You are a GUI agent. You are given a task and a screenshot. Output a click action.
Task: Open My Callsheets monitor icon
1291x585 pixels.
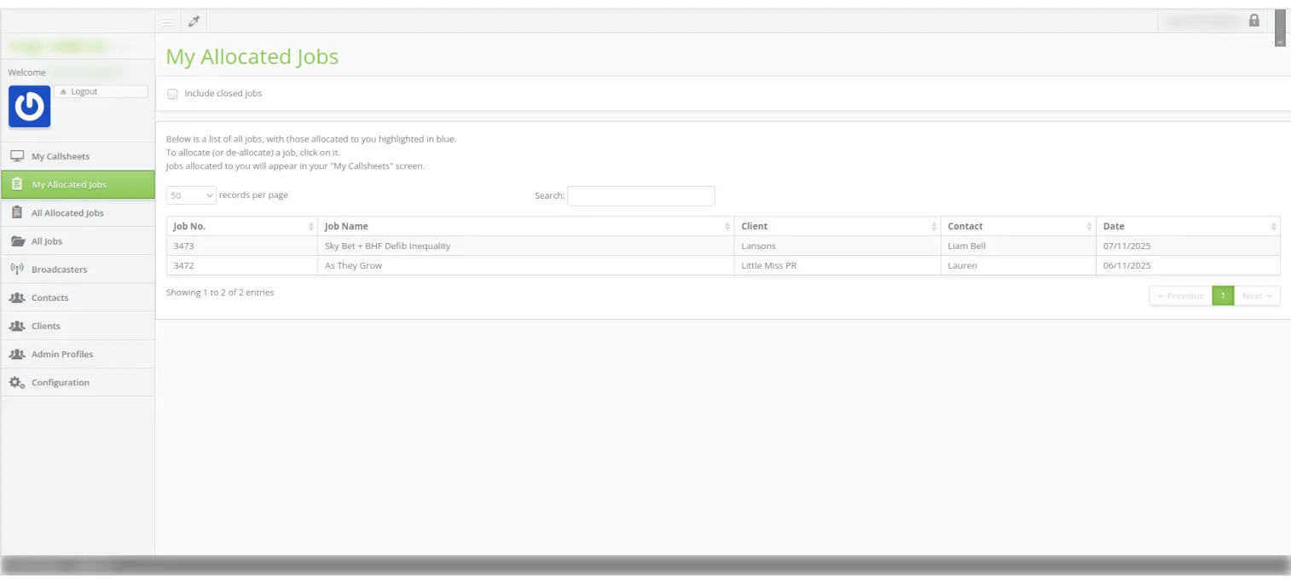tap(17, 156)
